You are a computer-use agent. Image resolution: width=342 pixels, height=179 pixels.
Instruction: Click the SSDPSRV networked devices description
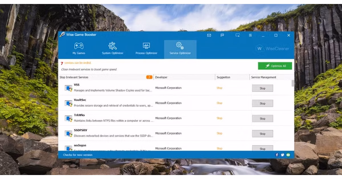click(113, 136)
